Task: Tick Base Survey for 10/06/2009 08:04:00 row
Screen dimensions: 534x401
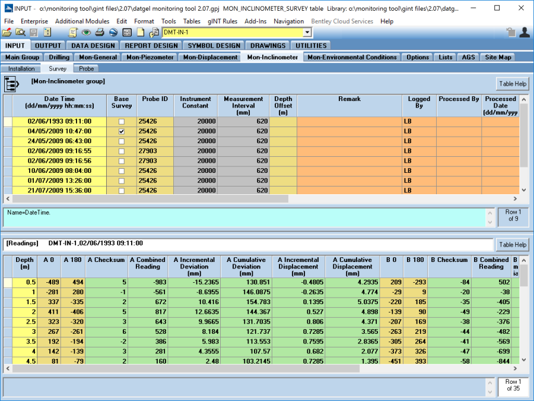Action: tap(122, 171)
